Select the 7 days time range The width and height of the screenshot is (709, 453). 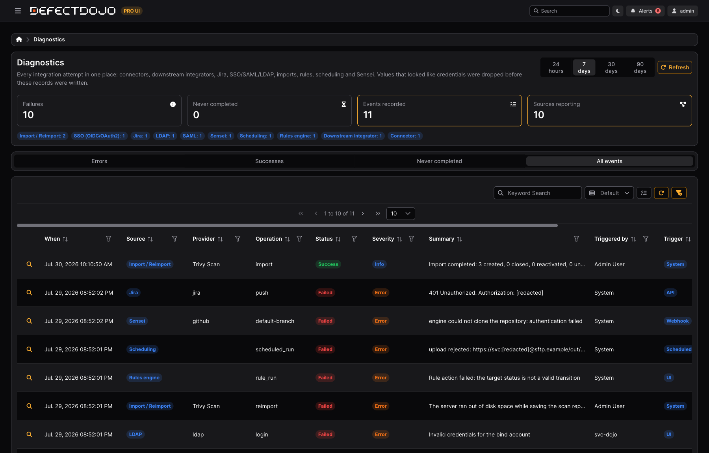584,67
